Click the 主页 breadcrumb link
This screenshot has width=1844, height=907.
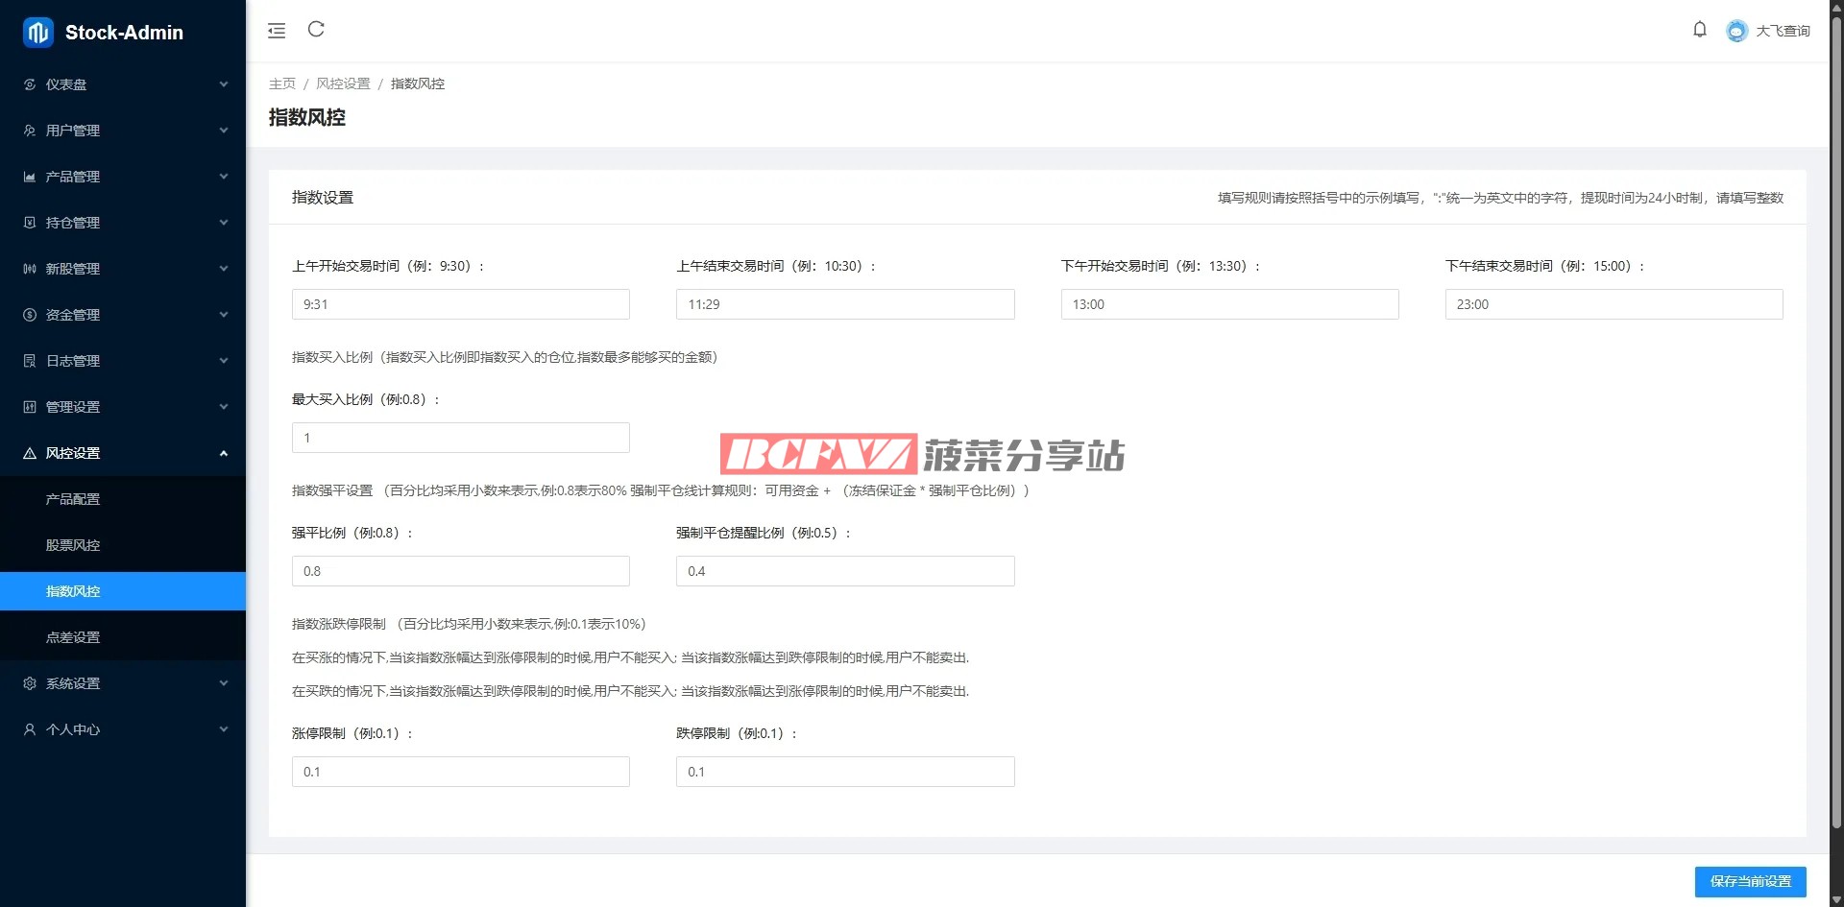(282, 84)
